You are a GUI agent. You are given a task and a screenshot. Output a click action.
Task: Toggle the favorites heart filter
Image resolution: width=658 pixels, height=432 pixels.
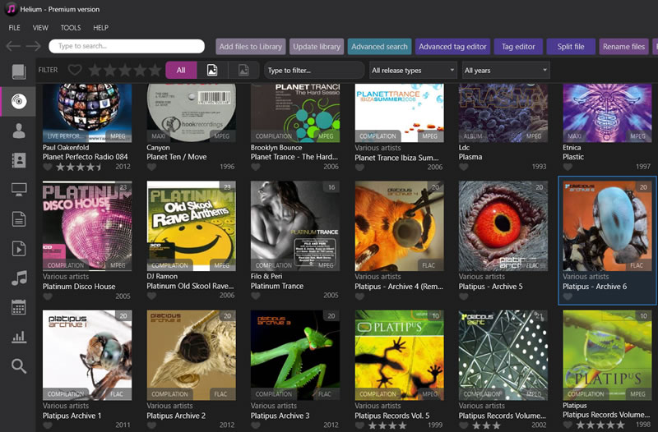(75, 70)
